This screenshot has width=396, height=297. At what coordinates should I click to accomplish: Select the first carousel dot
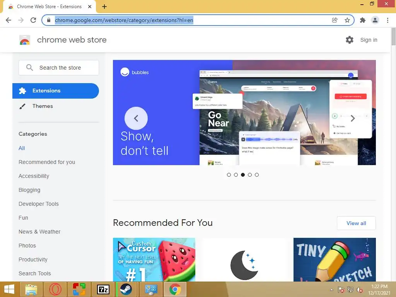[x=229, y=175]
